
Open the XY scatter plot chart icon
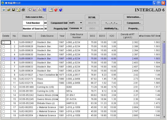click(35, 10)
